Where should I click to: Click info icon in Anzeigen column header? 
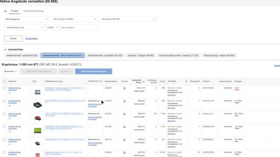point(186,81)
